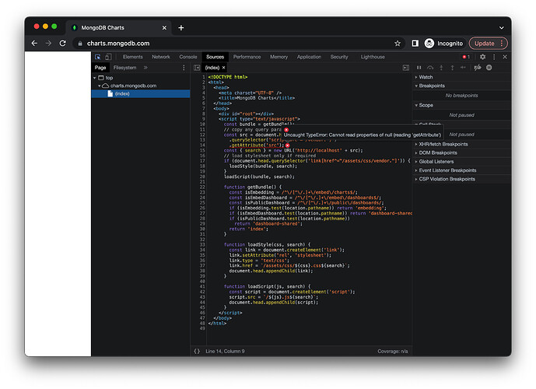The image size is (536, 389).
Task: Toggle pause on exceptions button
Action: [489, 68]
